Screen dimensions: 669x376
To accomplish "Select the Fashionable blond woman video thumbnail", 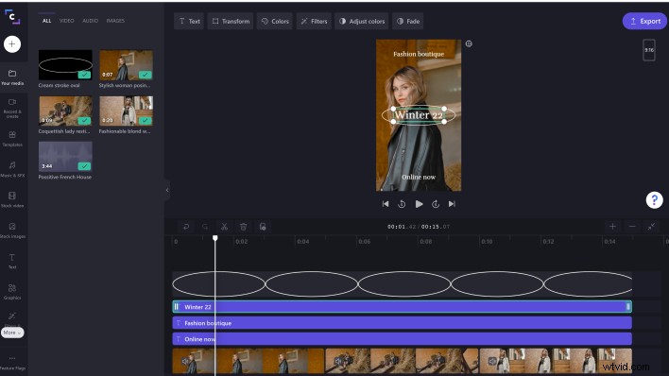I will [126, 111].
